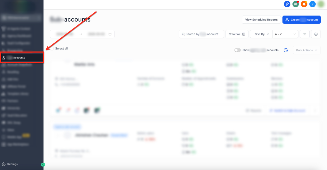Open the green megaphone announcements icon
The height and width of the screenshot is (170, 327).
click(295, 4)
